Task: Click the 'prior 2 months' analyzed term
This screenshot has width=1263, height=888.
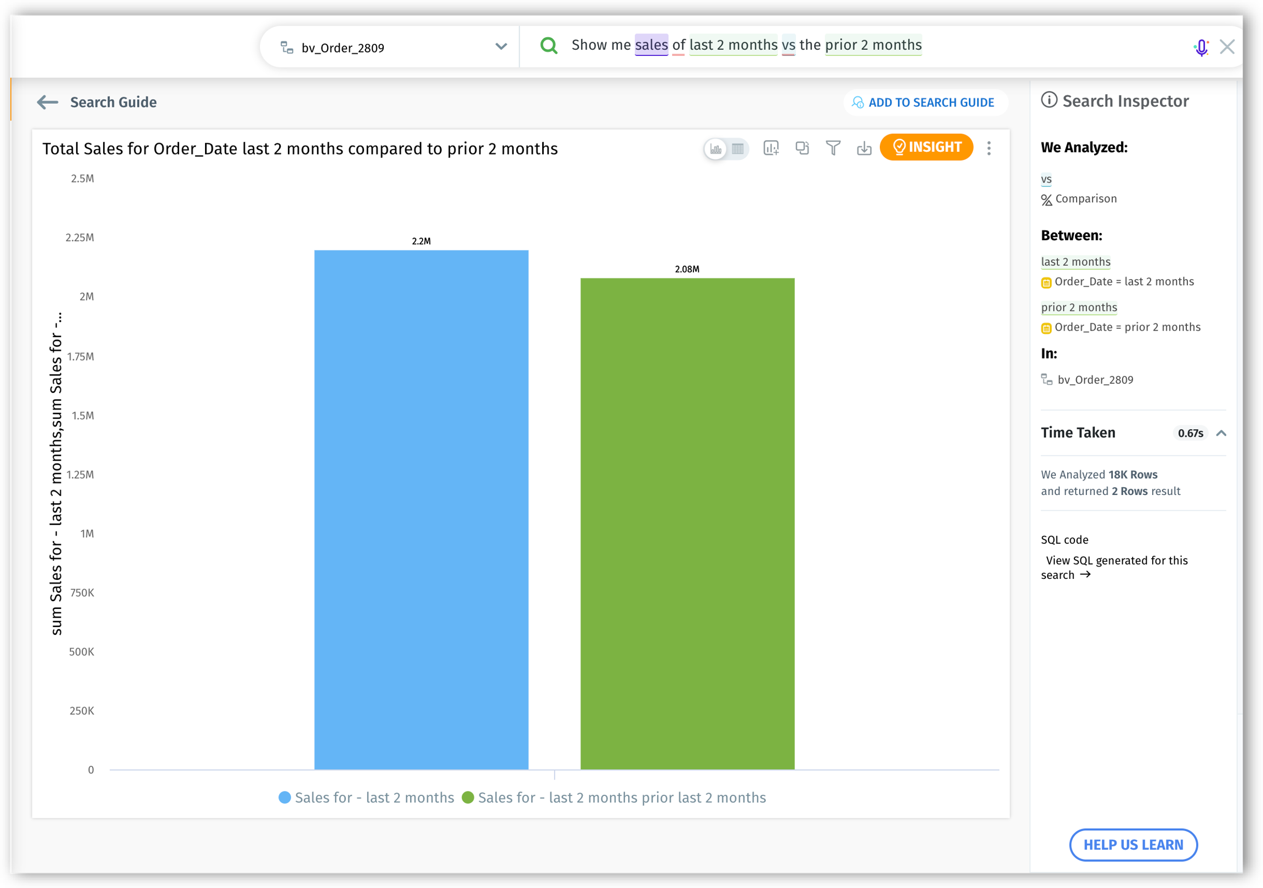Action: (1079, 308)
